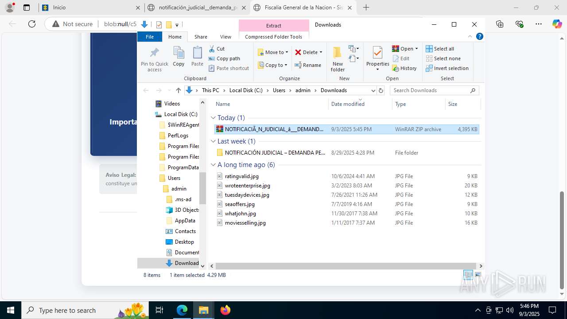Launch Firefox from the taskbar
The image size is (567, 319).
pyautogui.click(x=225, y=310)
